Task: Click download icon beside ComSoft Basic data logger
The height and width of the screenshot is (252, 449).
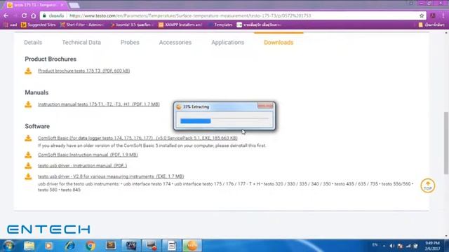Action: click(x=28, y=138)
